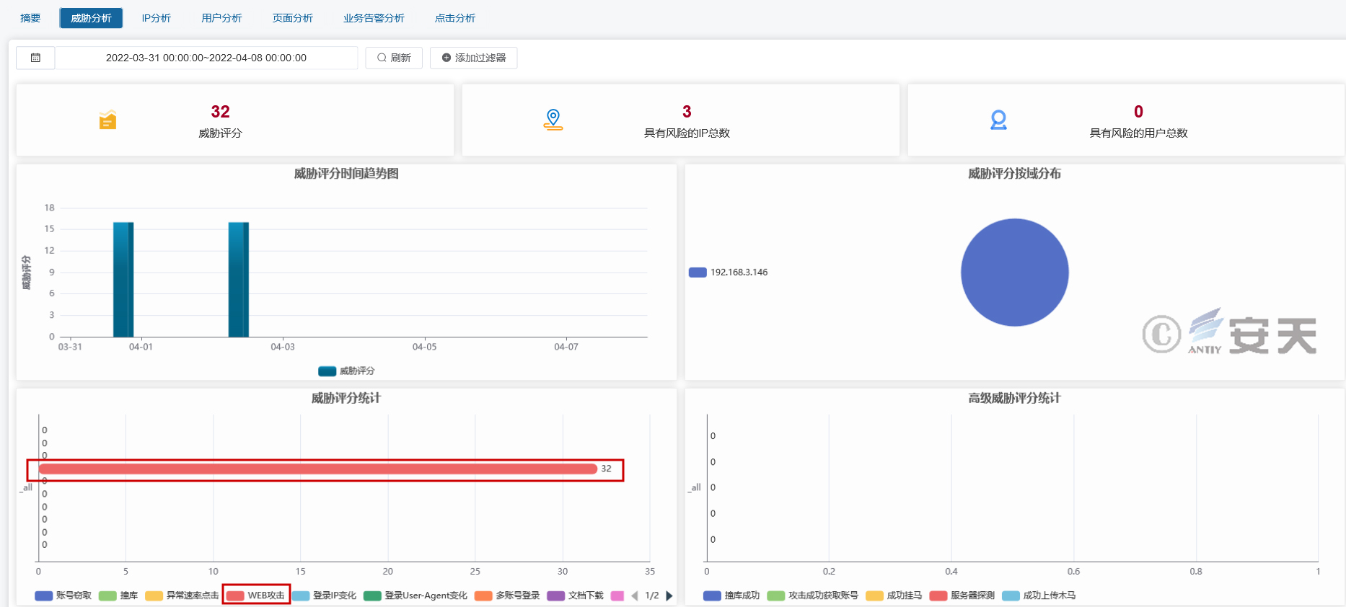Click the calendar icon for date range

35,58
